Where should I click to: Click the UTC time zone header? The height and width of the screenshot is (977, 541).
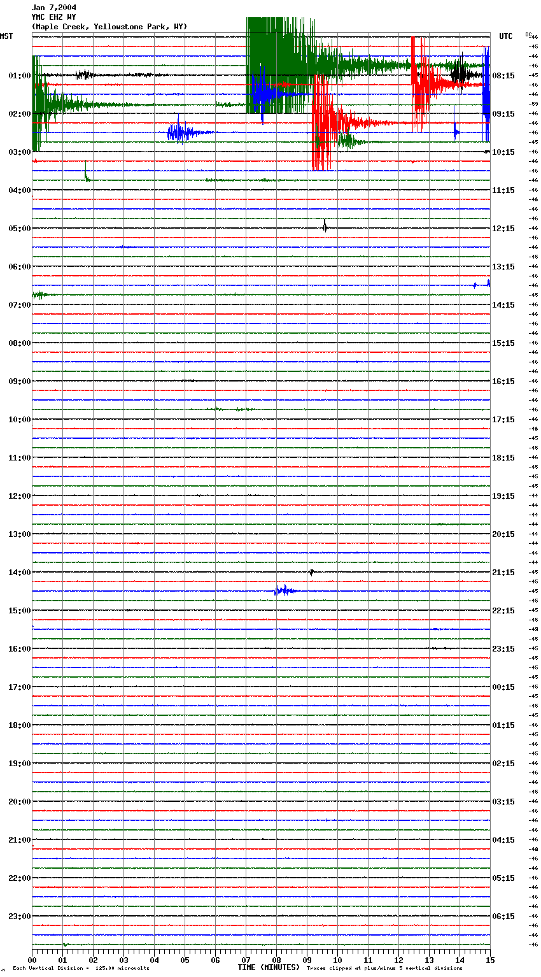(x=506, y=36)
